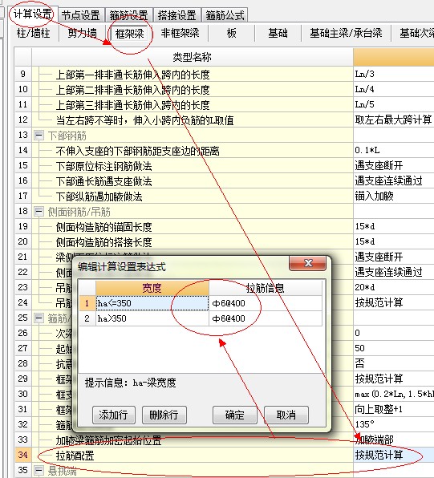The height and width of the screenshot is (478, 434).
Task: Click the 0.1*L value cell
Action: point(394,150)
